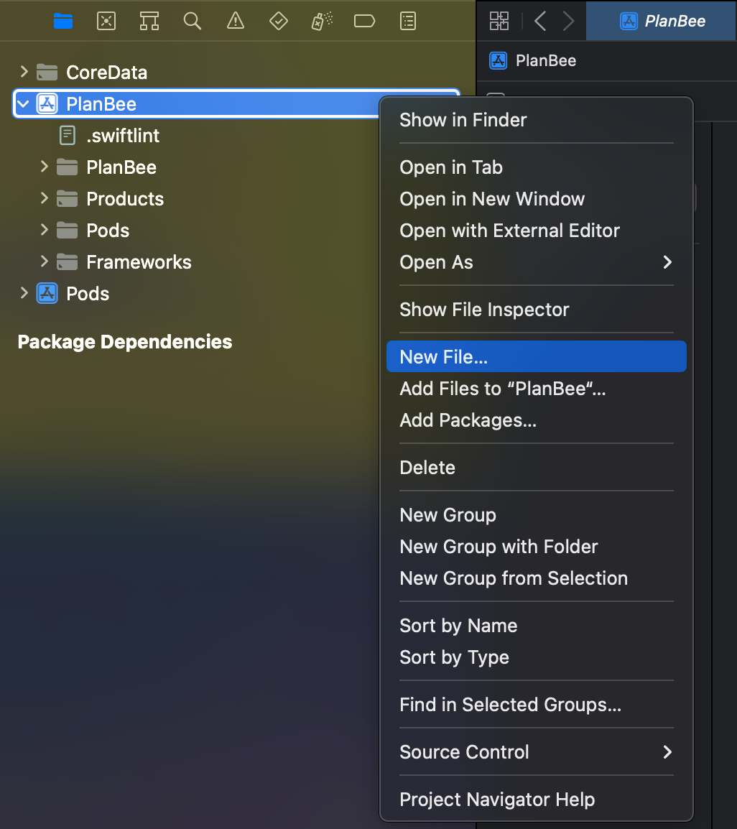
Task: Choose Show File Inspector
Action: pyautogui.click(x=536, y=310)
